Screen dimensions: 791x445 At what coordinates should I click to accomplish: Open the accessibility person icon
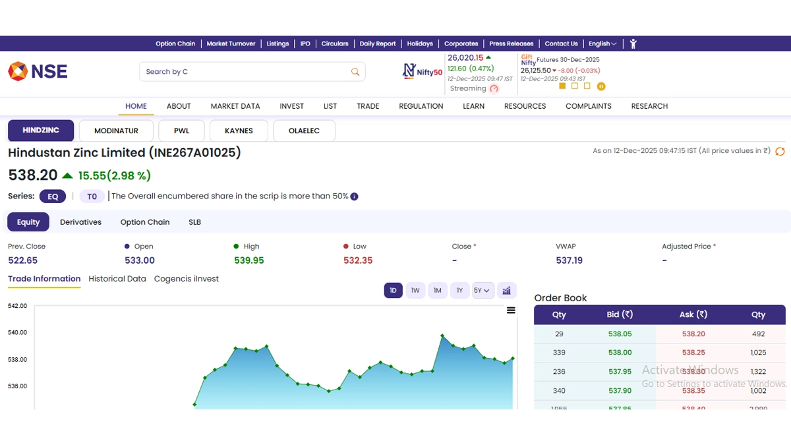click(x=633, y=44)
